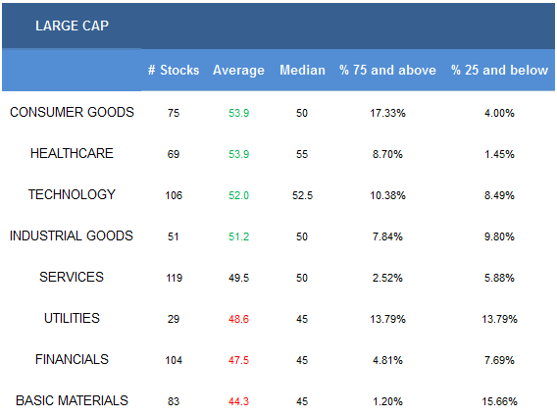Select the Average column header
Viewport: 557px width, 418px height.
(x=238, y=71)
